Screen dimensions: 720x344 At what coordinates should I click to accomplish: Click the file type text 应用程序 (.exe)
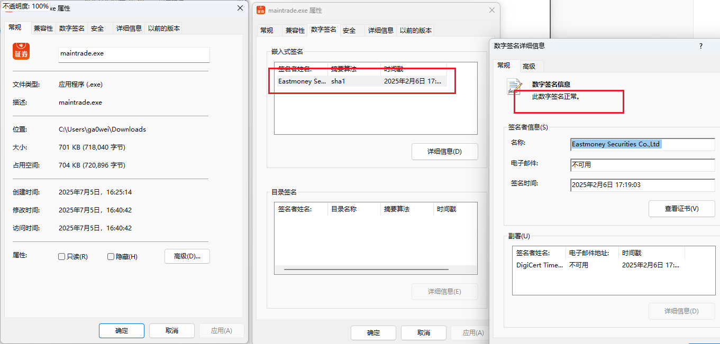80,85
